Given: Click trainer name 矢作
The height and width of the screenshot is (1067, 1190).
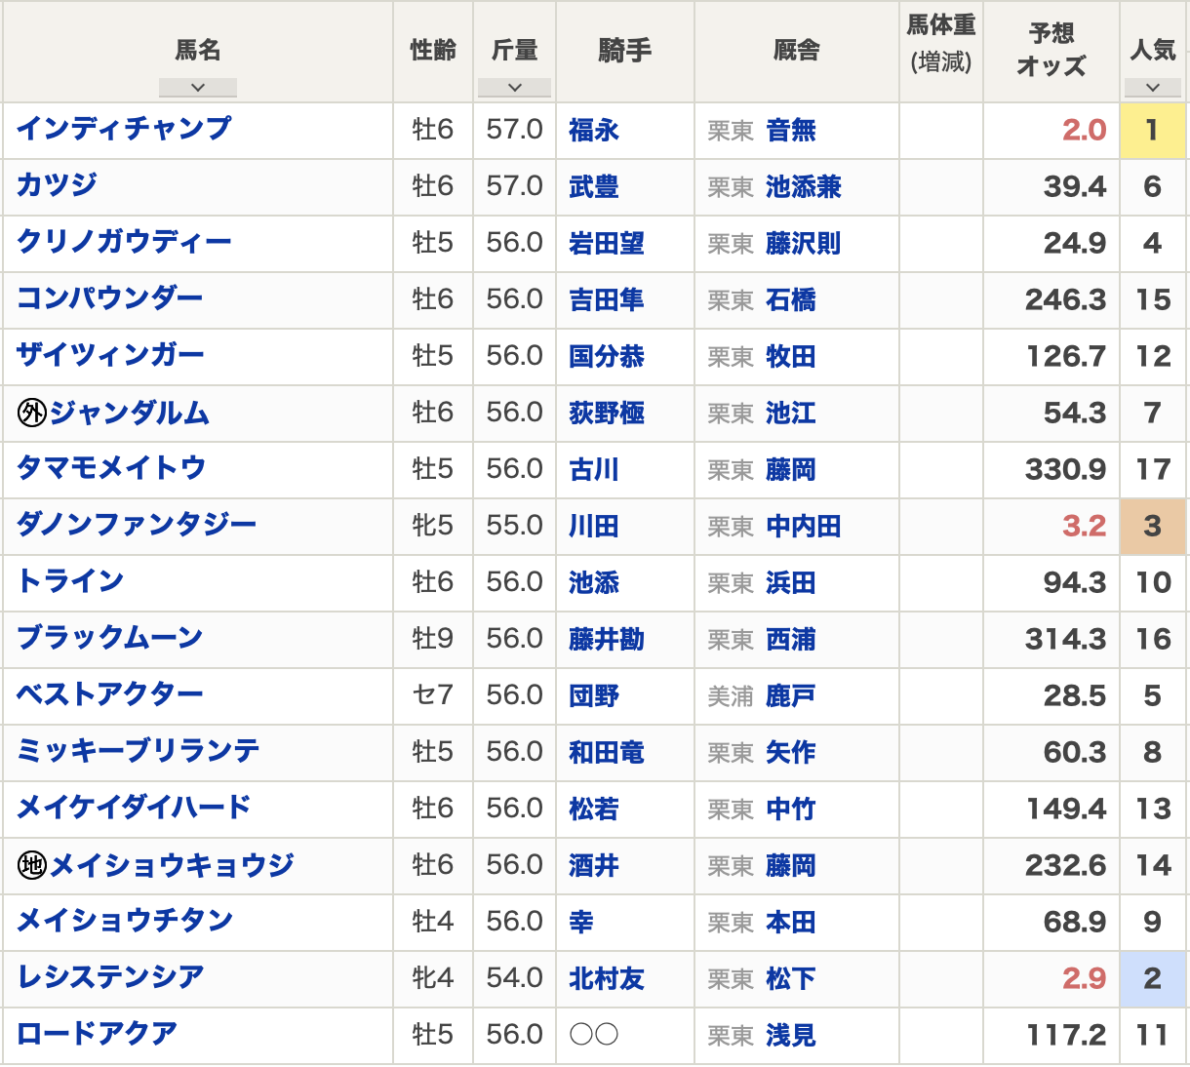Looking at the screenshot, I should coord(790,752).
